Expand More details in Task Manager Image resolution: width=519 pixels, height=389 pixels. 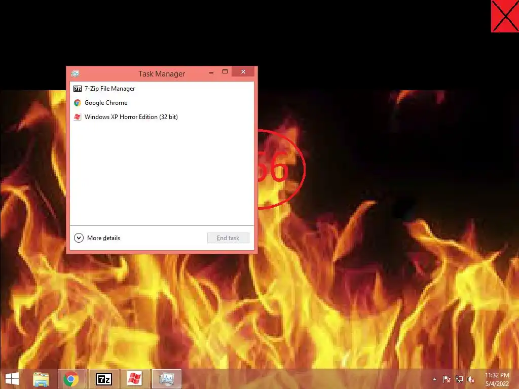(x=97, y=238)
